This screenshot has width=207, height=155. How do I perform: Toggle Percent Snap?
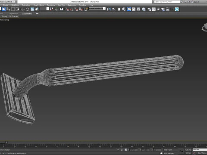pos(76,9)
